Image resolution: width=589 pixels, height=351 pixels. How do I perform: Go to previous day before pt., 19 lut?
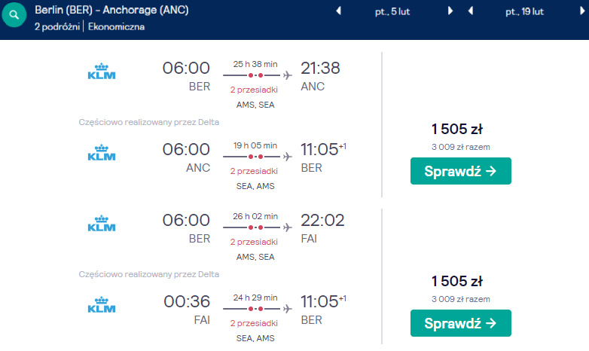pos(470,11)
